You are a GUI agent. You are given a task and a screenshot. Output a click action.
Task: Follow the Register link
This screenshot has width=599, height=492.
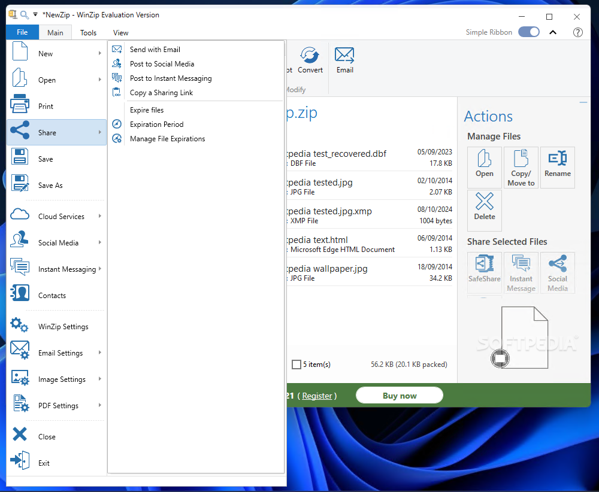point(317,396)
